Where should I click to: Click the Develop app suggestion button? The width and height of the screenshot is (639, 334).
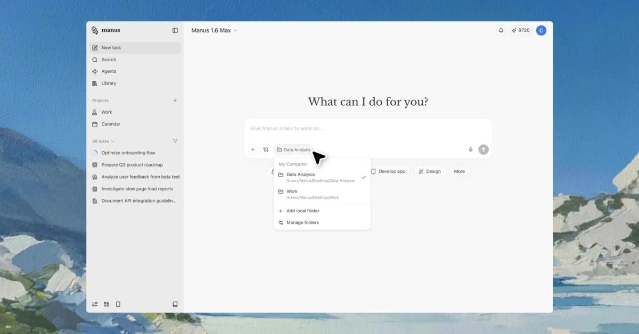click(388, 171)
